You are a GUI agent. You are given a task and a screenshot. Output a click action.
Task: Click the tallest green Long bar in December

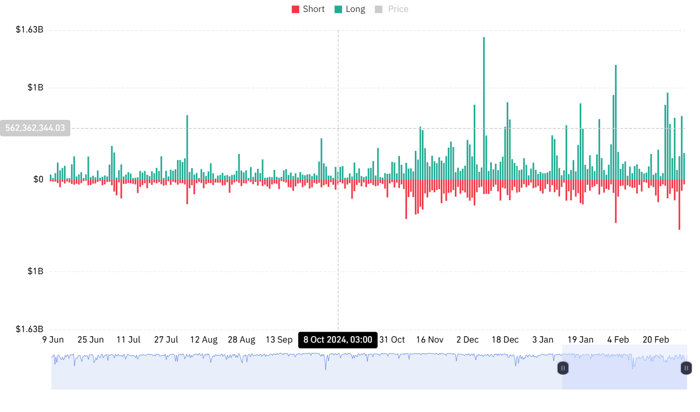click(484, 108)
